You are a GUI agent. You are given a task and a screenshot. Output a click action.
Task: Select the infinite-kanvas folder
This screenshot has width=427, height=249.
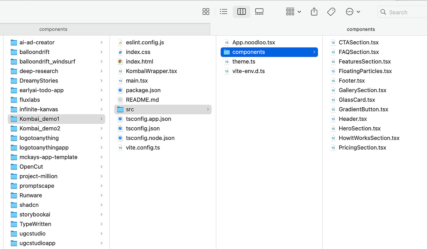[56, 109]
